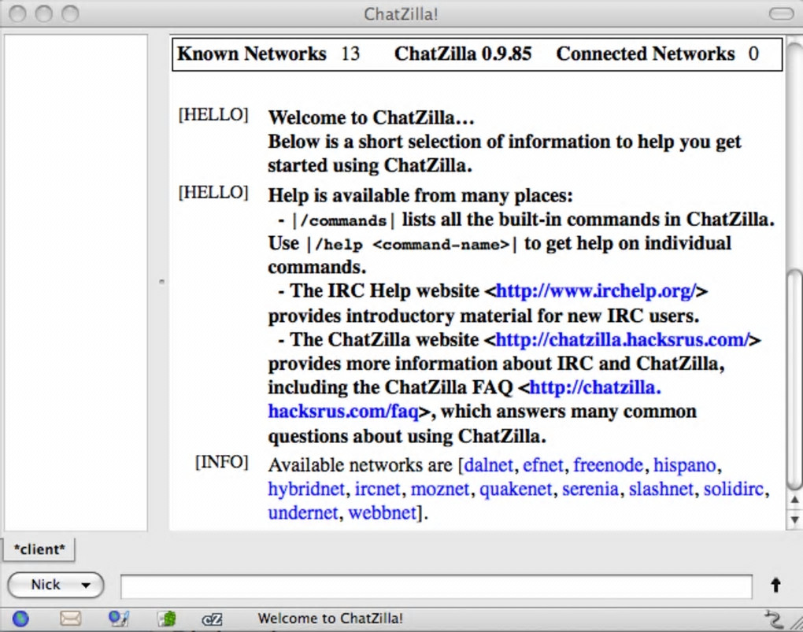Connect to the dalnet network
The height and width of the screenshot is (632, 803).
(488, 465)
